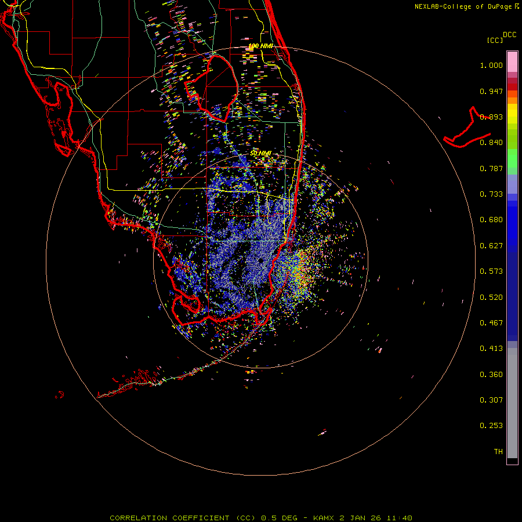Click the 100 NMI range ring label
The height and width of the screenshot is (522, 522).
(260, 46)
